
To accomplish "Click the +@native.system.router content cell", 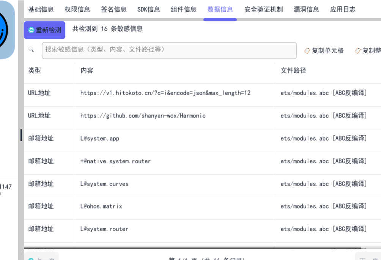I will pyautogui.click(x=116, y=161).
